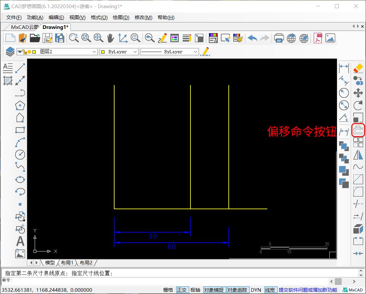Click the 提交软件问题或增加新功能 link
Image resolution: width=366 pixels, height=294 pixels.
coord(307,290)
